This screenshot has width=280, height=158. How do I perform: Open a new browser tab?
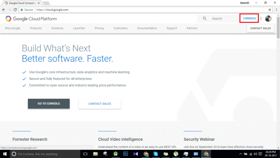[x=46, y=3]
